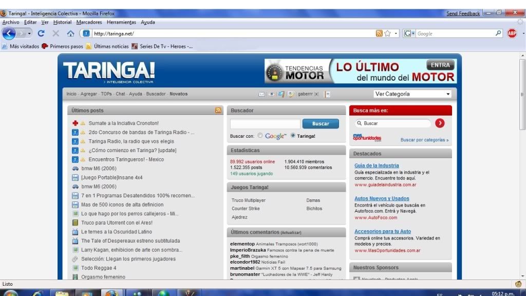Open the TOPs nav link

(x=106, y=94)
